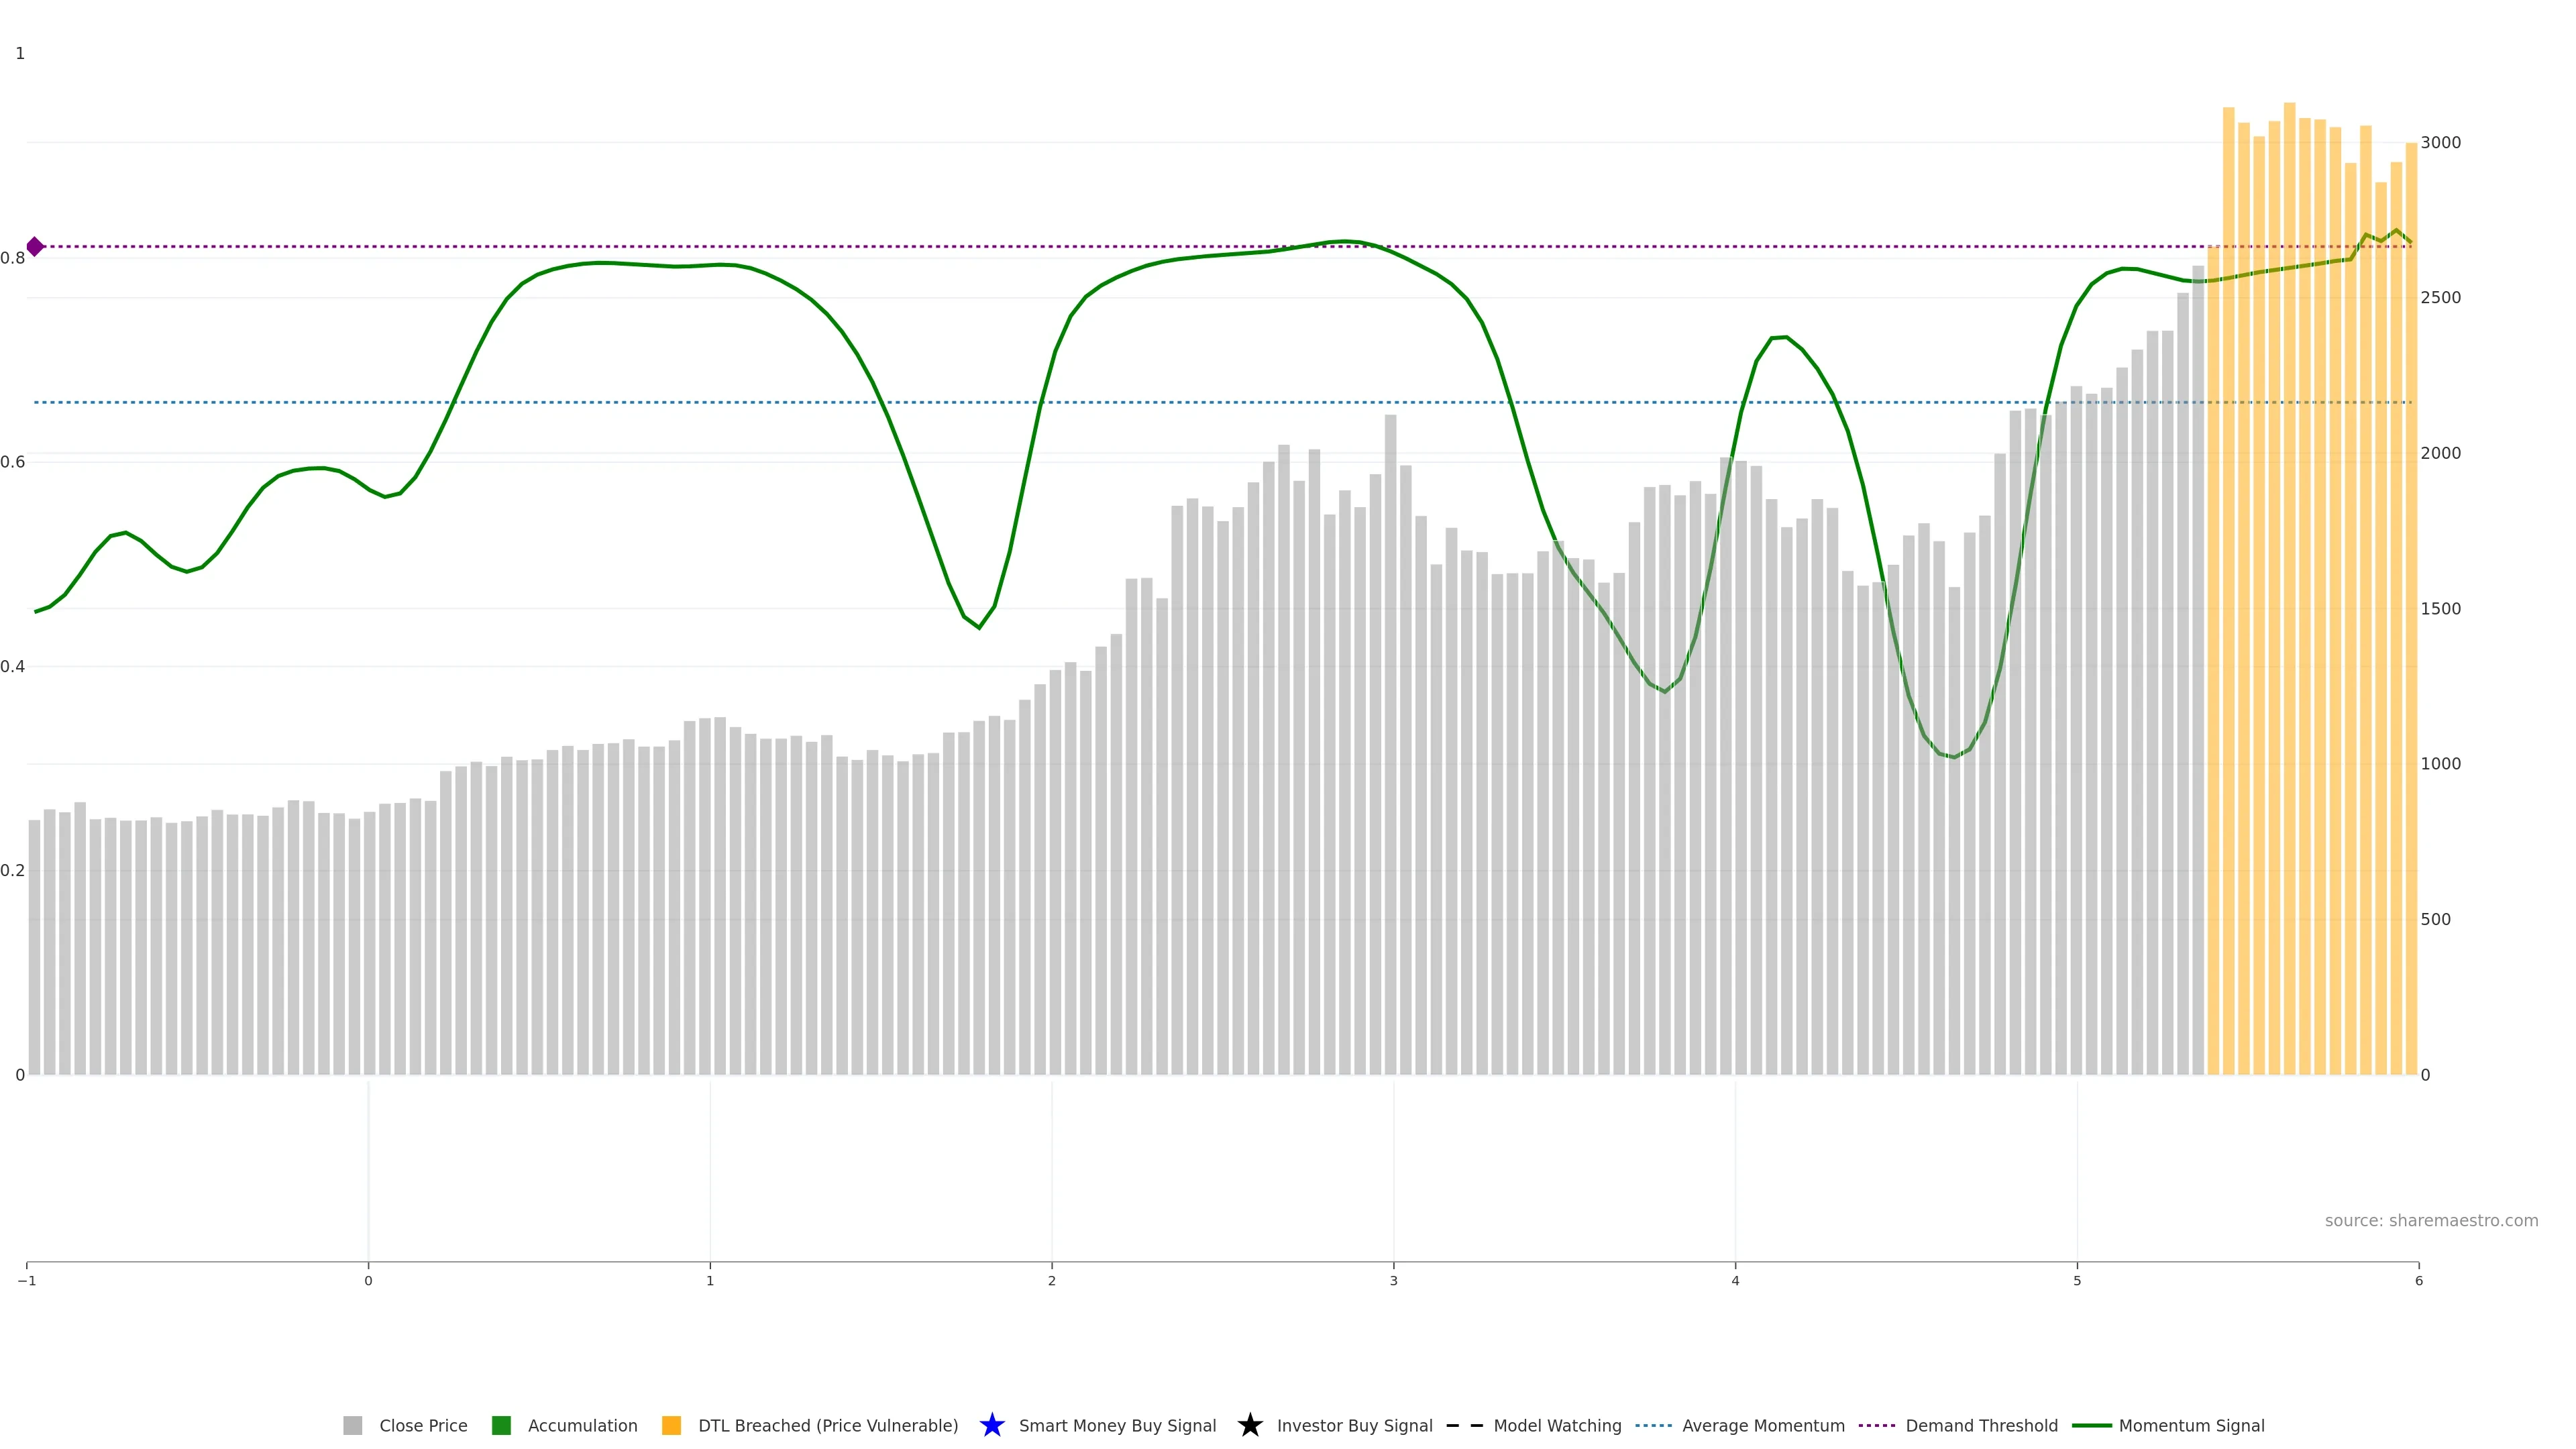2576x1449 pixels.
Task: Toggle the Demand Threshold legend label
Action: 1981,1425
